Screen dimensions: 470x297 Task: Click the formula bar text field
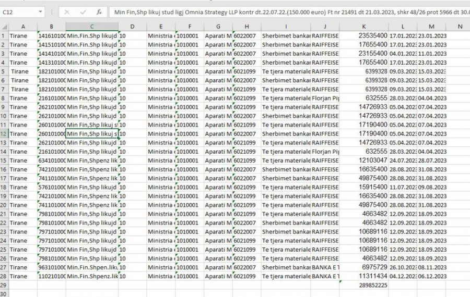287,11
